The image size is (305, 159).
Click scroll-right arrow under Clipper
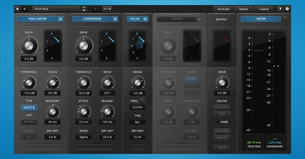click(x=198, y=149)
